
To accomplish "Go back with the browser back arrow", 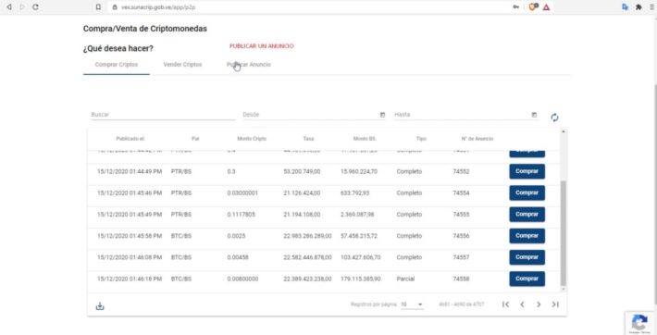I will point(9,7).
